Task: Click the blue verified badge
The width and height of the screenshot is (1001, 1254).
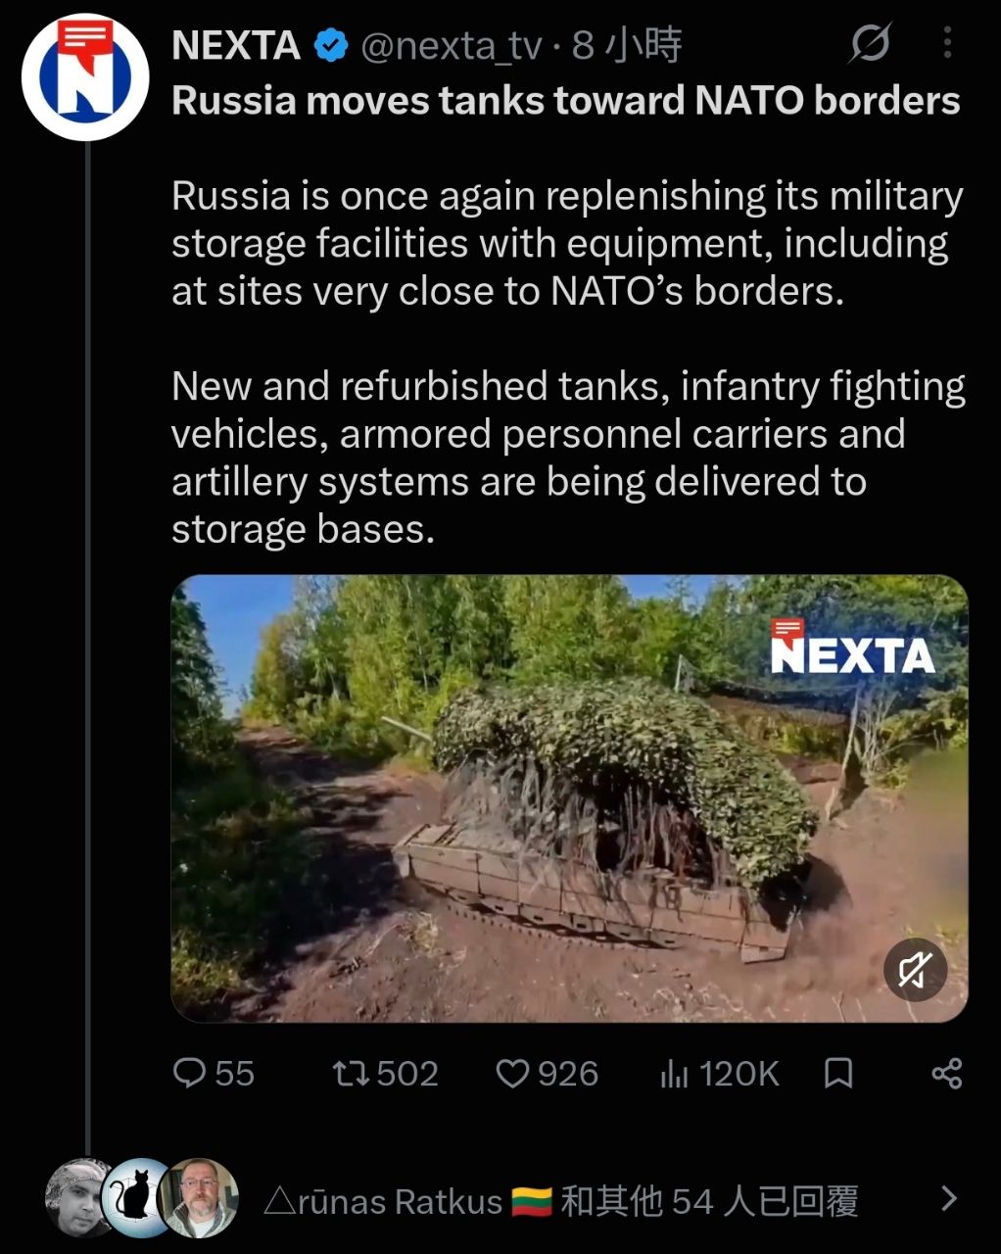Action: pyautogui.click(x=331, y=45)
